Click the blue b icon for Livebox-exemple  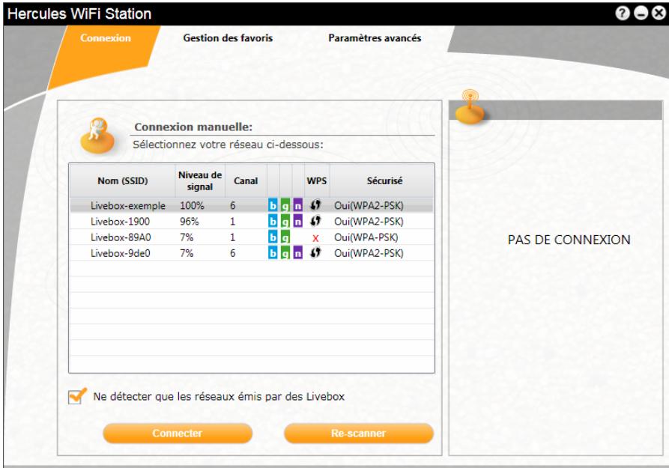coord(273,206)
